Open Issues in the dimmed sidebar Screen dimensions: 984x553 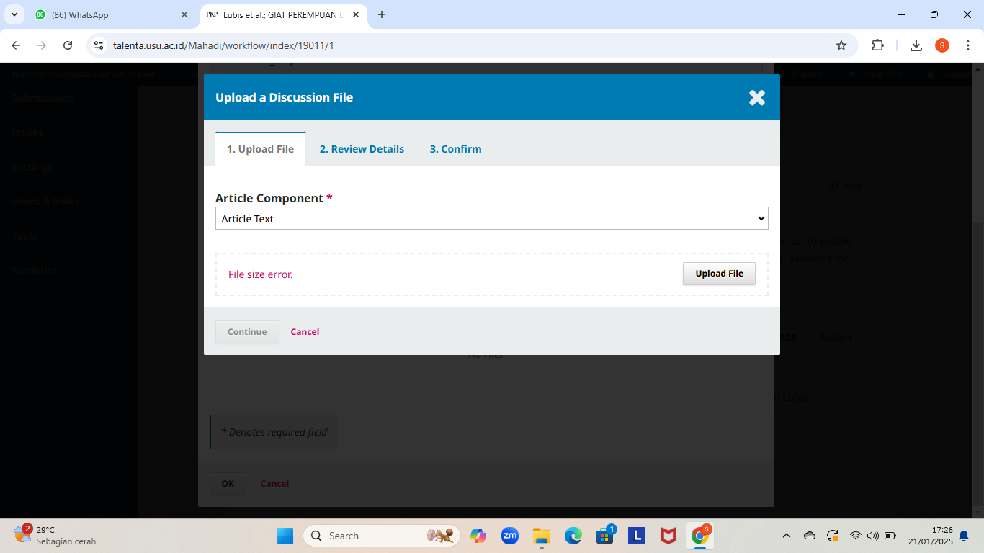pyautogui.click(x=27, y=132)
